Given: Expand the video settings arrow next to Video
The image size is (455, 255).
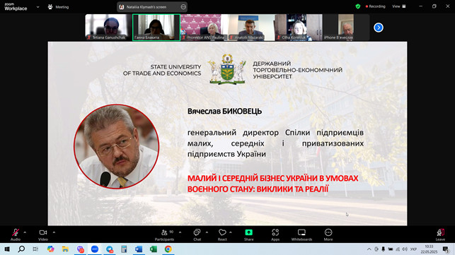Looking at the screenshot, I should 54,232.
